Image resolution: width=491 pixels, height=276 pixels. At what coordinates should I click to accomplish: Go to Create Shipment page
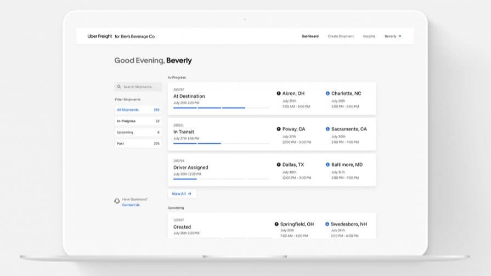341,36
